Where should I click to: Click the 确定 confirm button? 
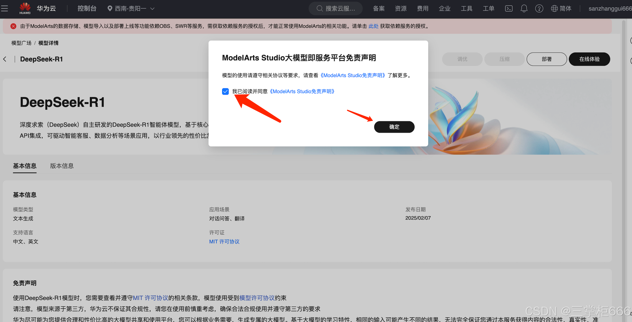394,127
